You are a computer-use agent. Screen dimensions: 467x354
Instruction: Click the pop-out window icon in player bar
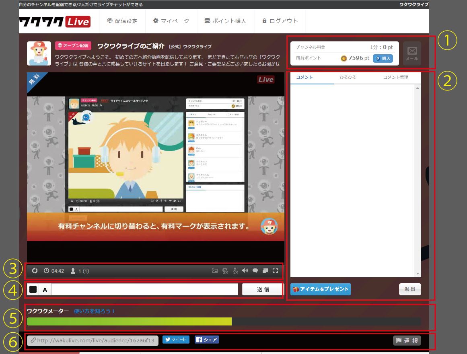(265, 271)
